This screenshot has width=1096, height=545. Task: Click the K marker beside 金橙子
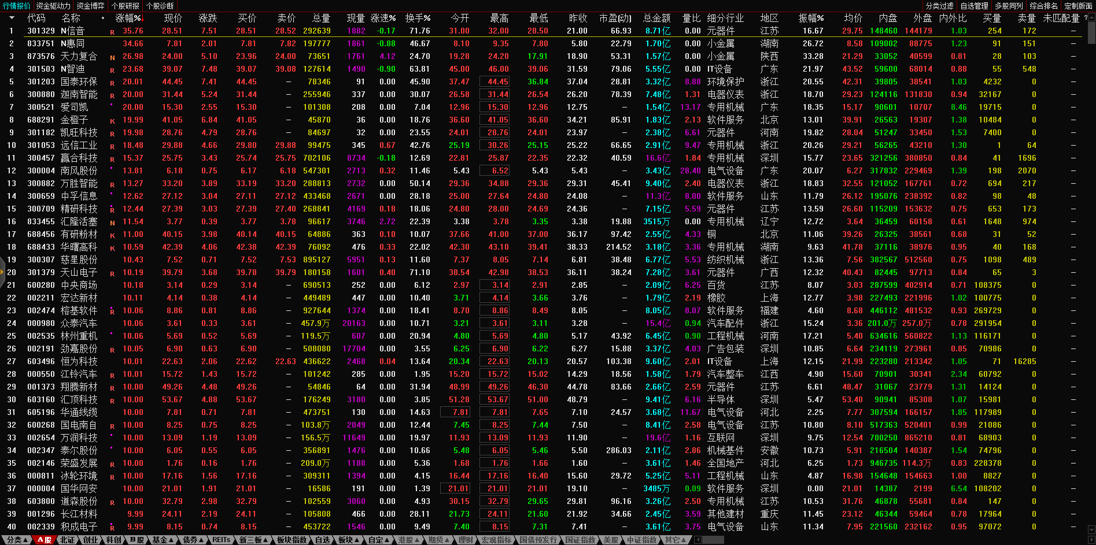click(x=112, y=121)
